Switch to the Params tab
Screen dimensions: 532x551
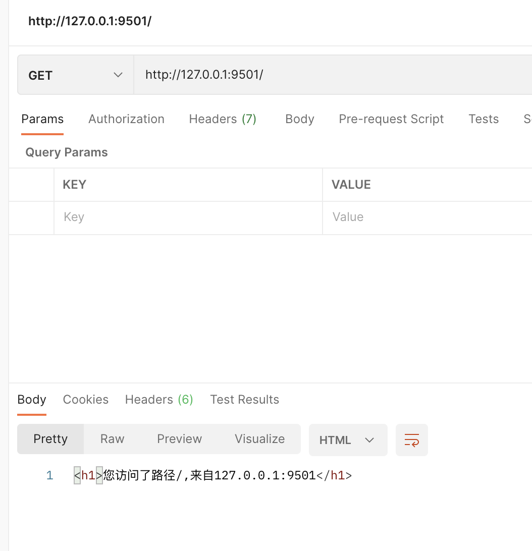coord(42,119)
